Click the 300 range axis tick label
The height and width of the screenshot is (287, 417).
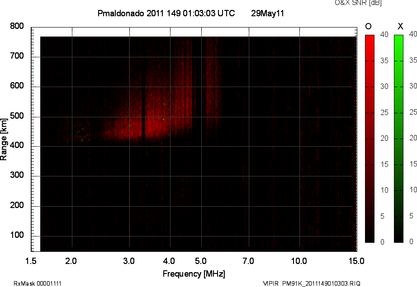pyautogui.click(x=17, y=175)
